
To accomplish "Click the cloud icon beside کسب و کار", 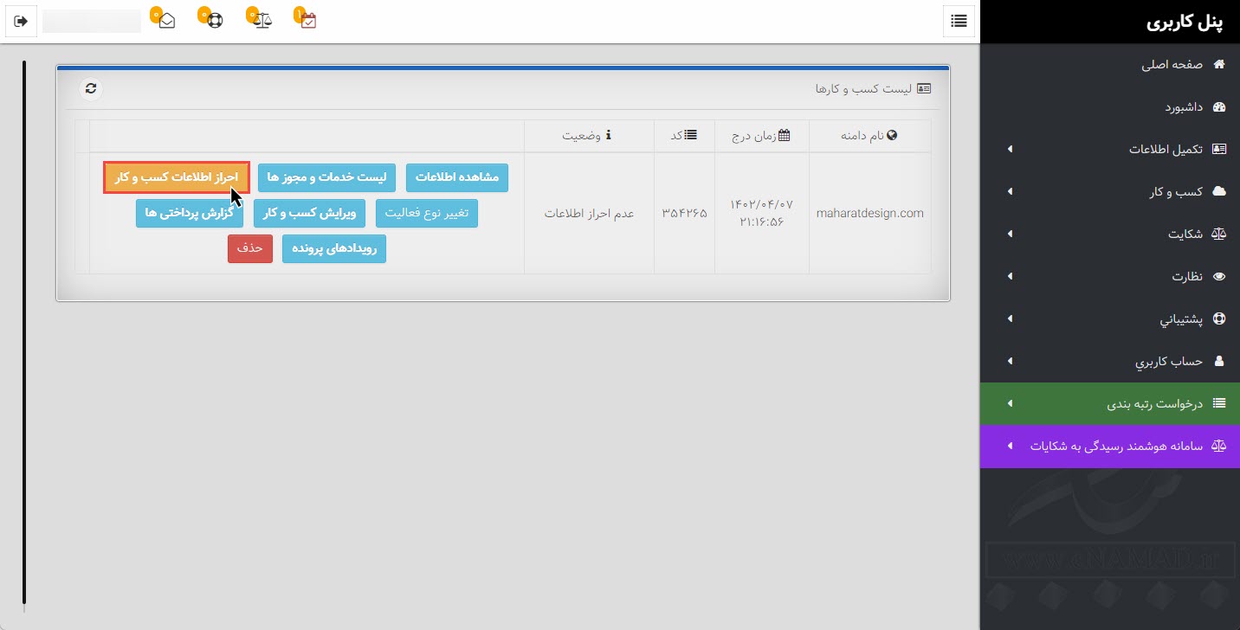I will tap(1219, 191).
